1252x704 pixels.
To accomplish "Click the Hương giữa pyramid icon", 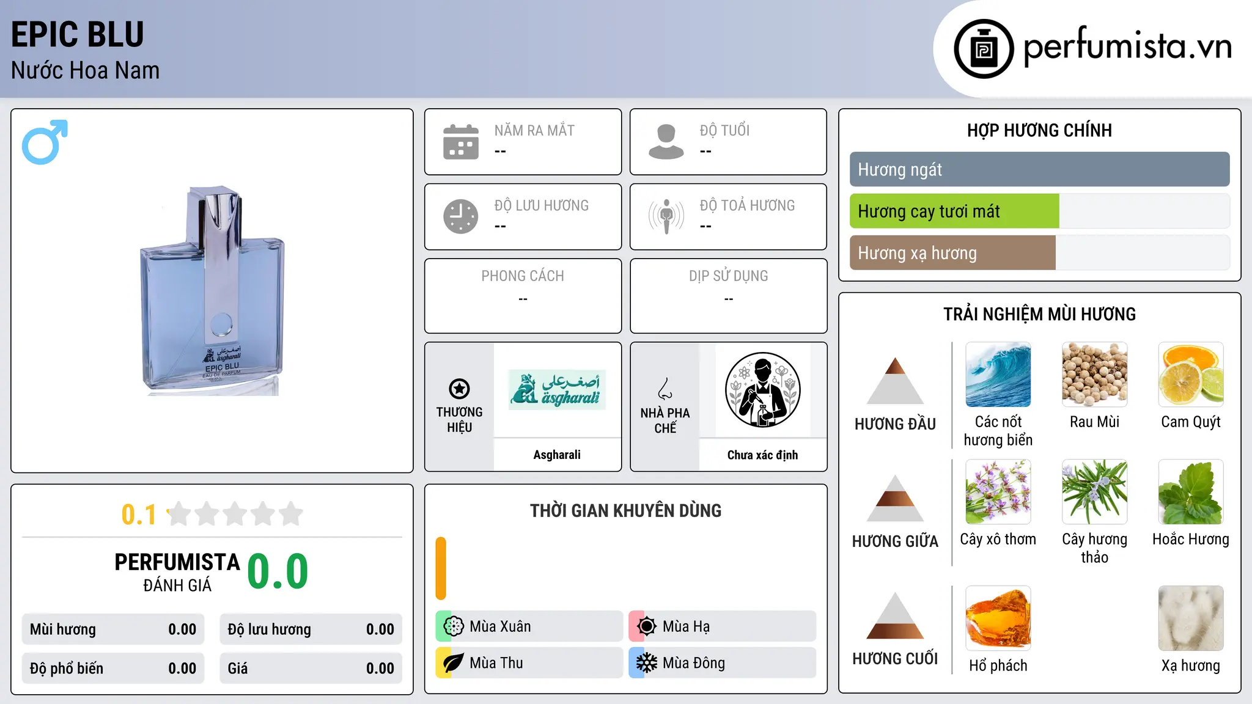I will click(x=895, y=498).
